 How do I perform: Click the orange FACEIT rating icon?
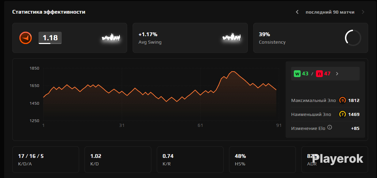pyautogui.click(x=26, y=38)
